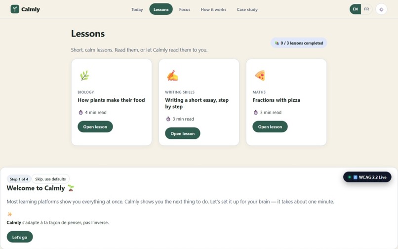398x249 pixels.
Task: Open lesson How plants make their food
Action: pyautogui.click(x=95, y=126)
